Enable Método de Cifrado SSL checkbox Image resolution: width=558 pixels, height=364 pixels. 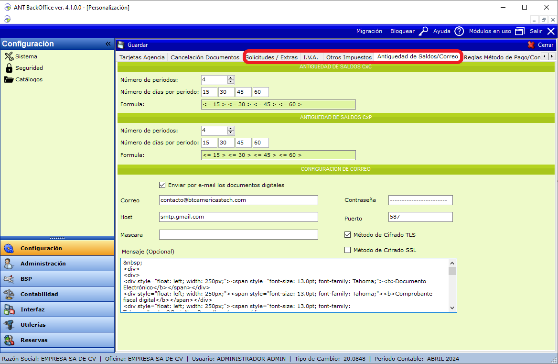pyautogui.click(x=348, y=250)
